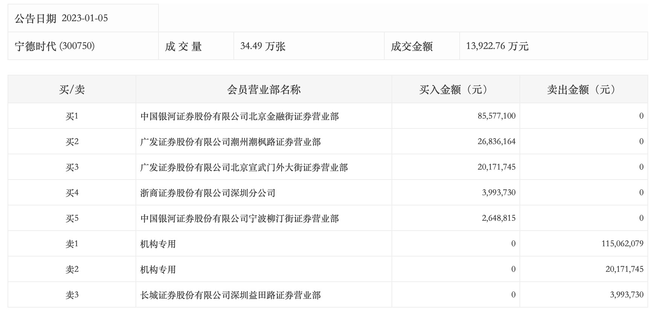
Task: Select the 买2 row label
Action: 72,142
